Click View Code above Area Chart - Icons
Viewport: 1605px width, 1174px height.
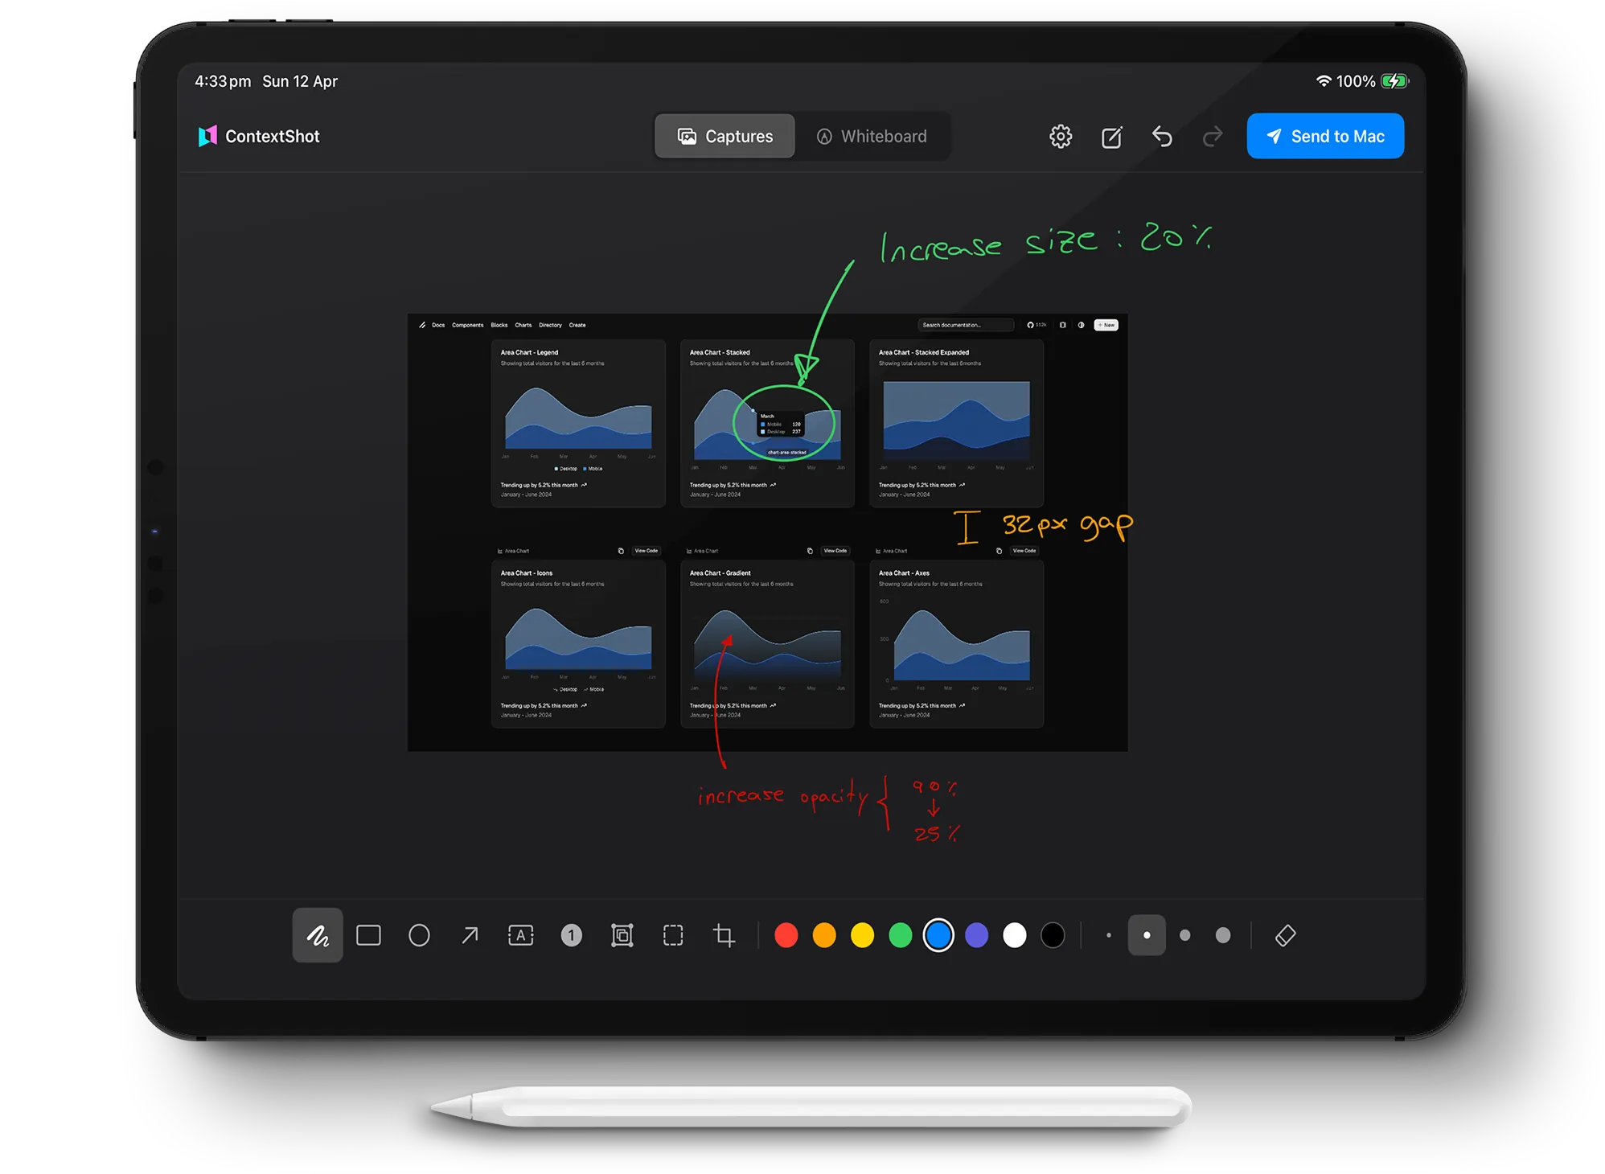point(646,551)
